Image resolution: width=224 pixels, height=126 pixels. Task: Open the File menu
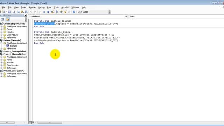(3, 7)
